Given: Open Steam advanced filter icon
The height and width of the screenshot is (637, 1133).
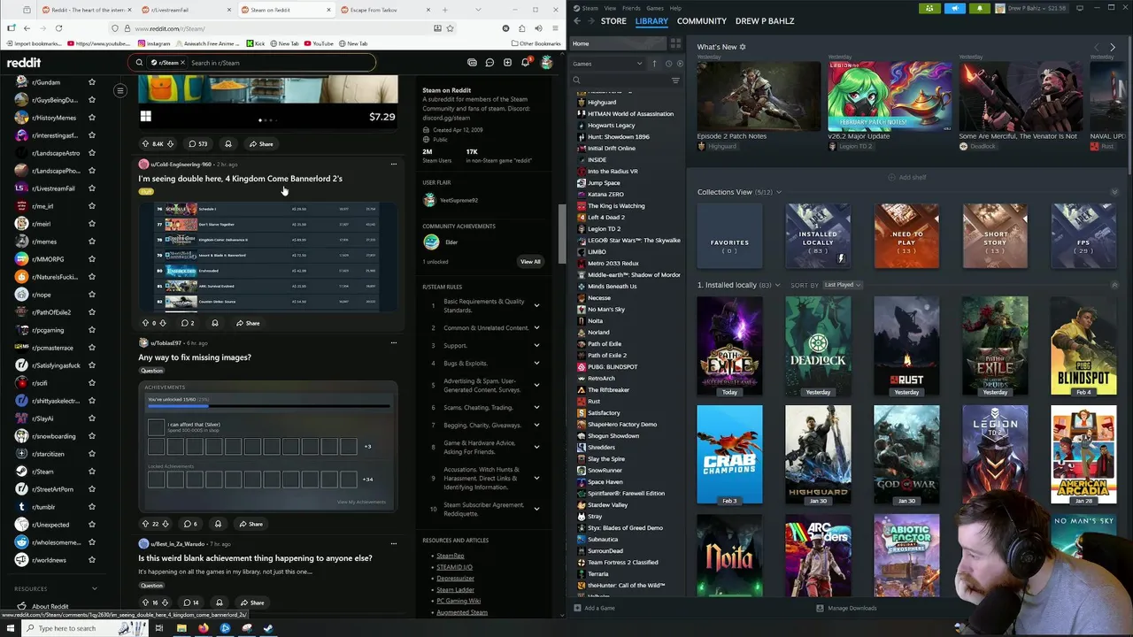Looking at the screenshot, I should tap(675, 81).
